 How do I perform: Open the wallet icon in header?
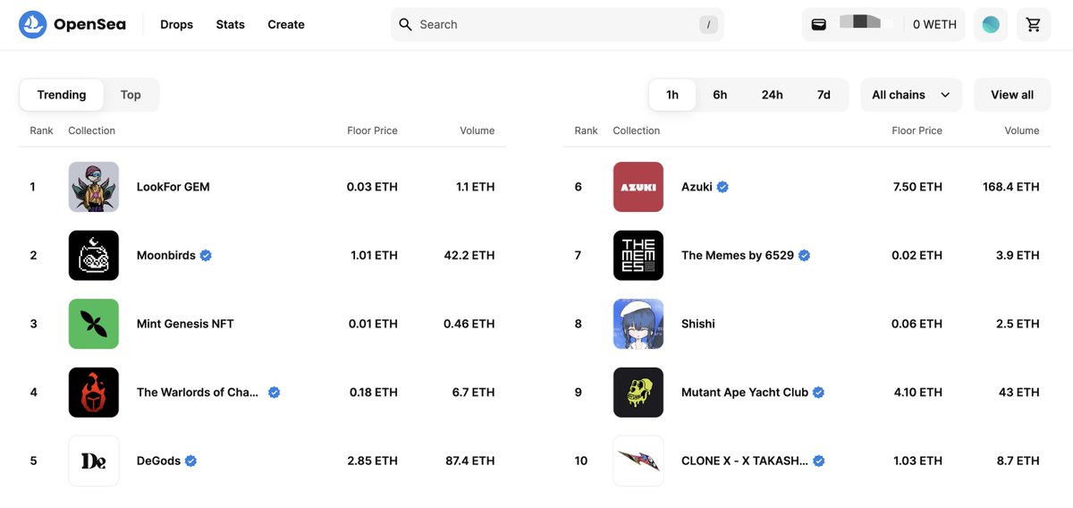coord(819,25)
